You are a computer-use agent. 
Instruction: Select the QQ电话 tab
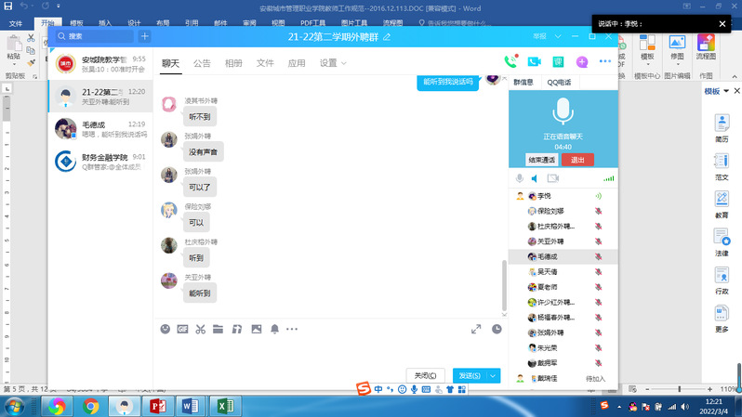pos(559,83)
